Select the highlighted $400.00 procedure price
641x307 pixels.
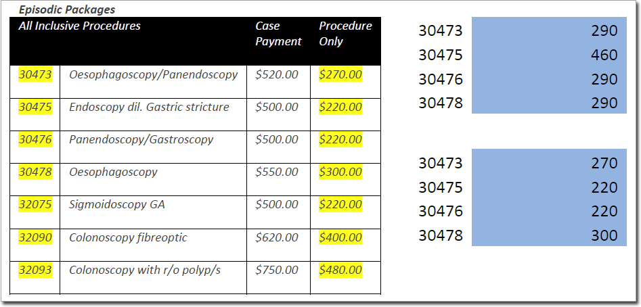[x=340, y=237]
